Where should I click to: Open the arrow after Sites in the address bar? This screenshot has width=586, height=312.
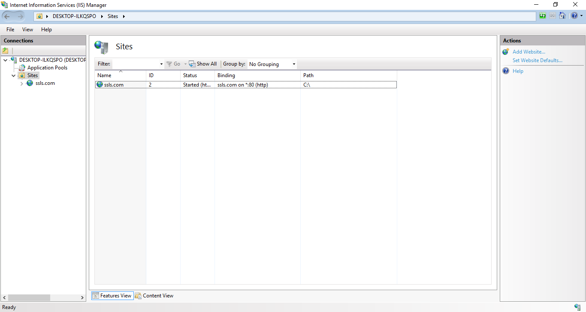[124, 16]
